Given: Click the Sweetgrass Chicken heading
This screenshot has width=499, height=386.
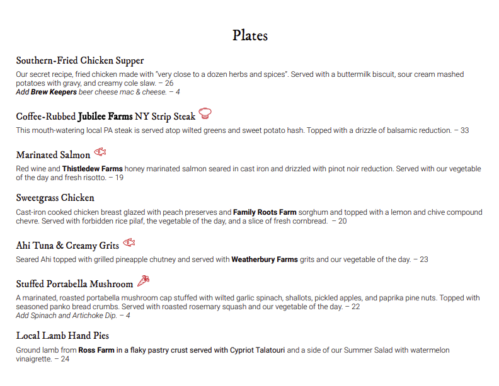Looking at the screenshot, I should (55, 198).
